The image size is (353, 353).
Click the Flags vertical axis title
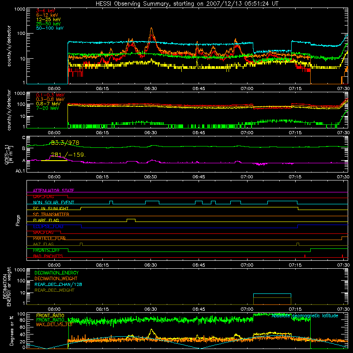coord(18,220)
